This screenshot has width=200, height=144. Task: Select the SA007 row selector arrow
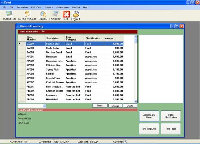click(x=22, y=44)
